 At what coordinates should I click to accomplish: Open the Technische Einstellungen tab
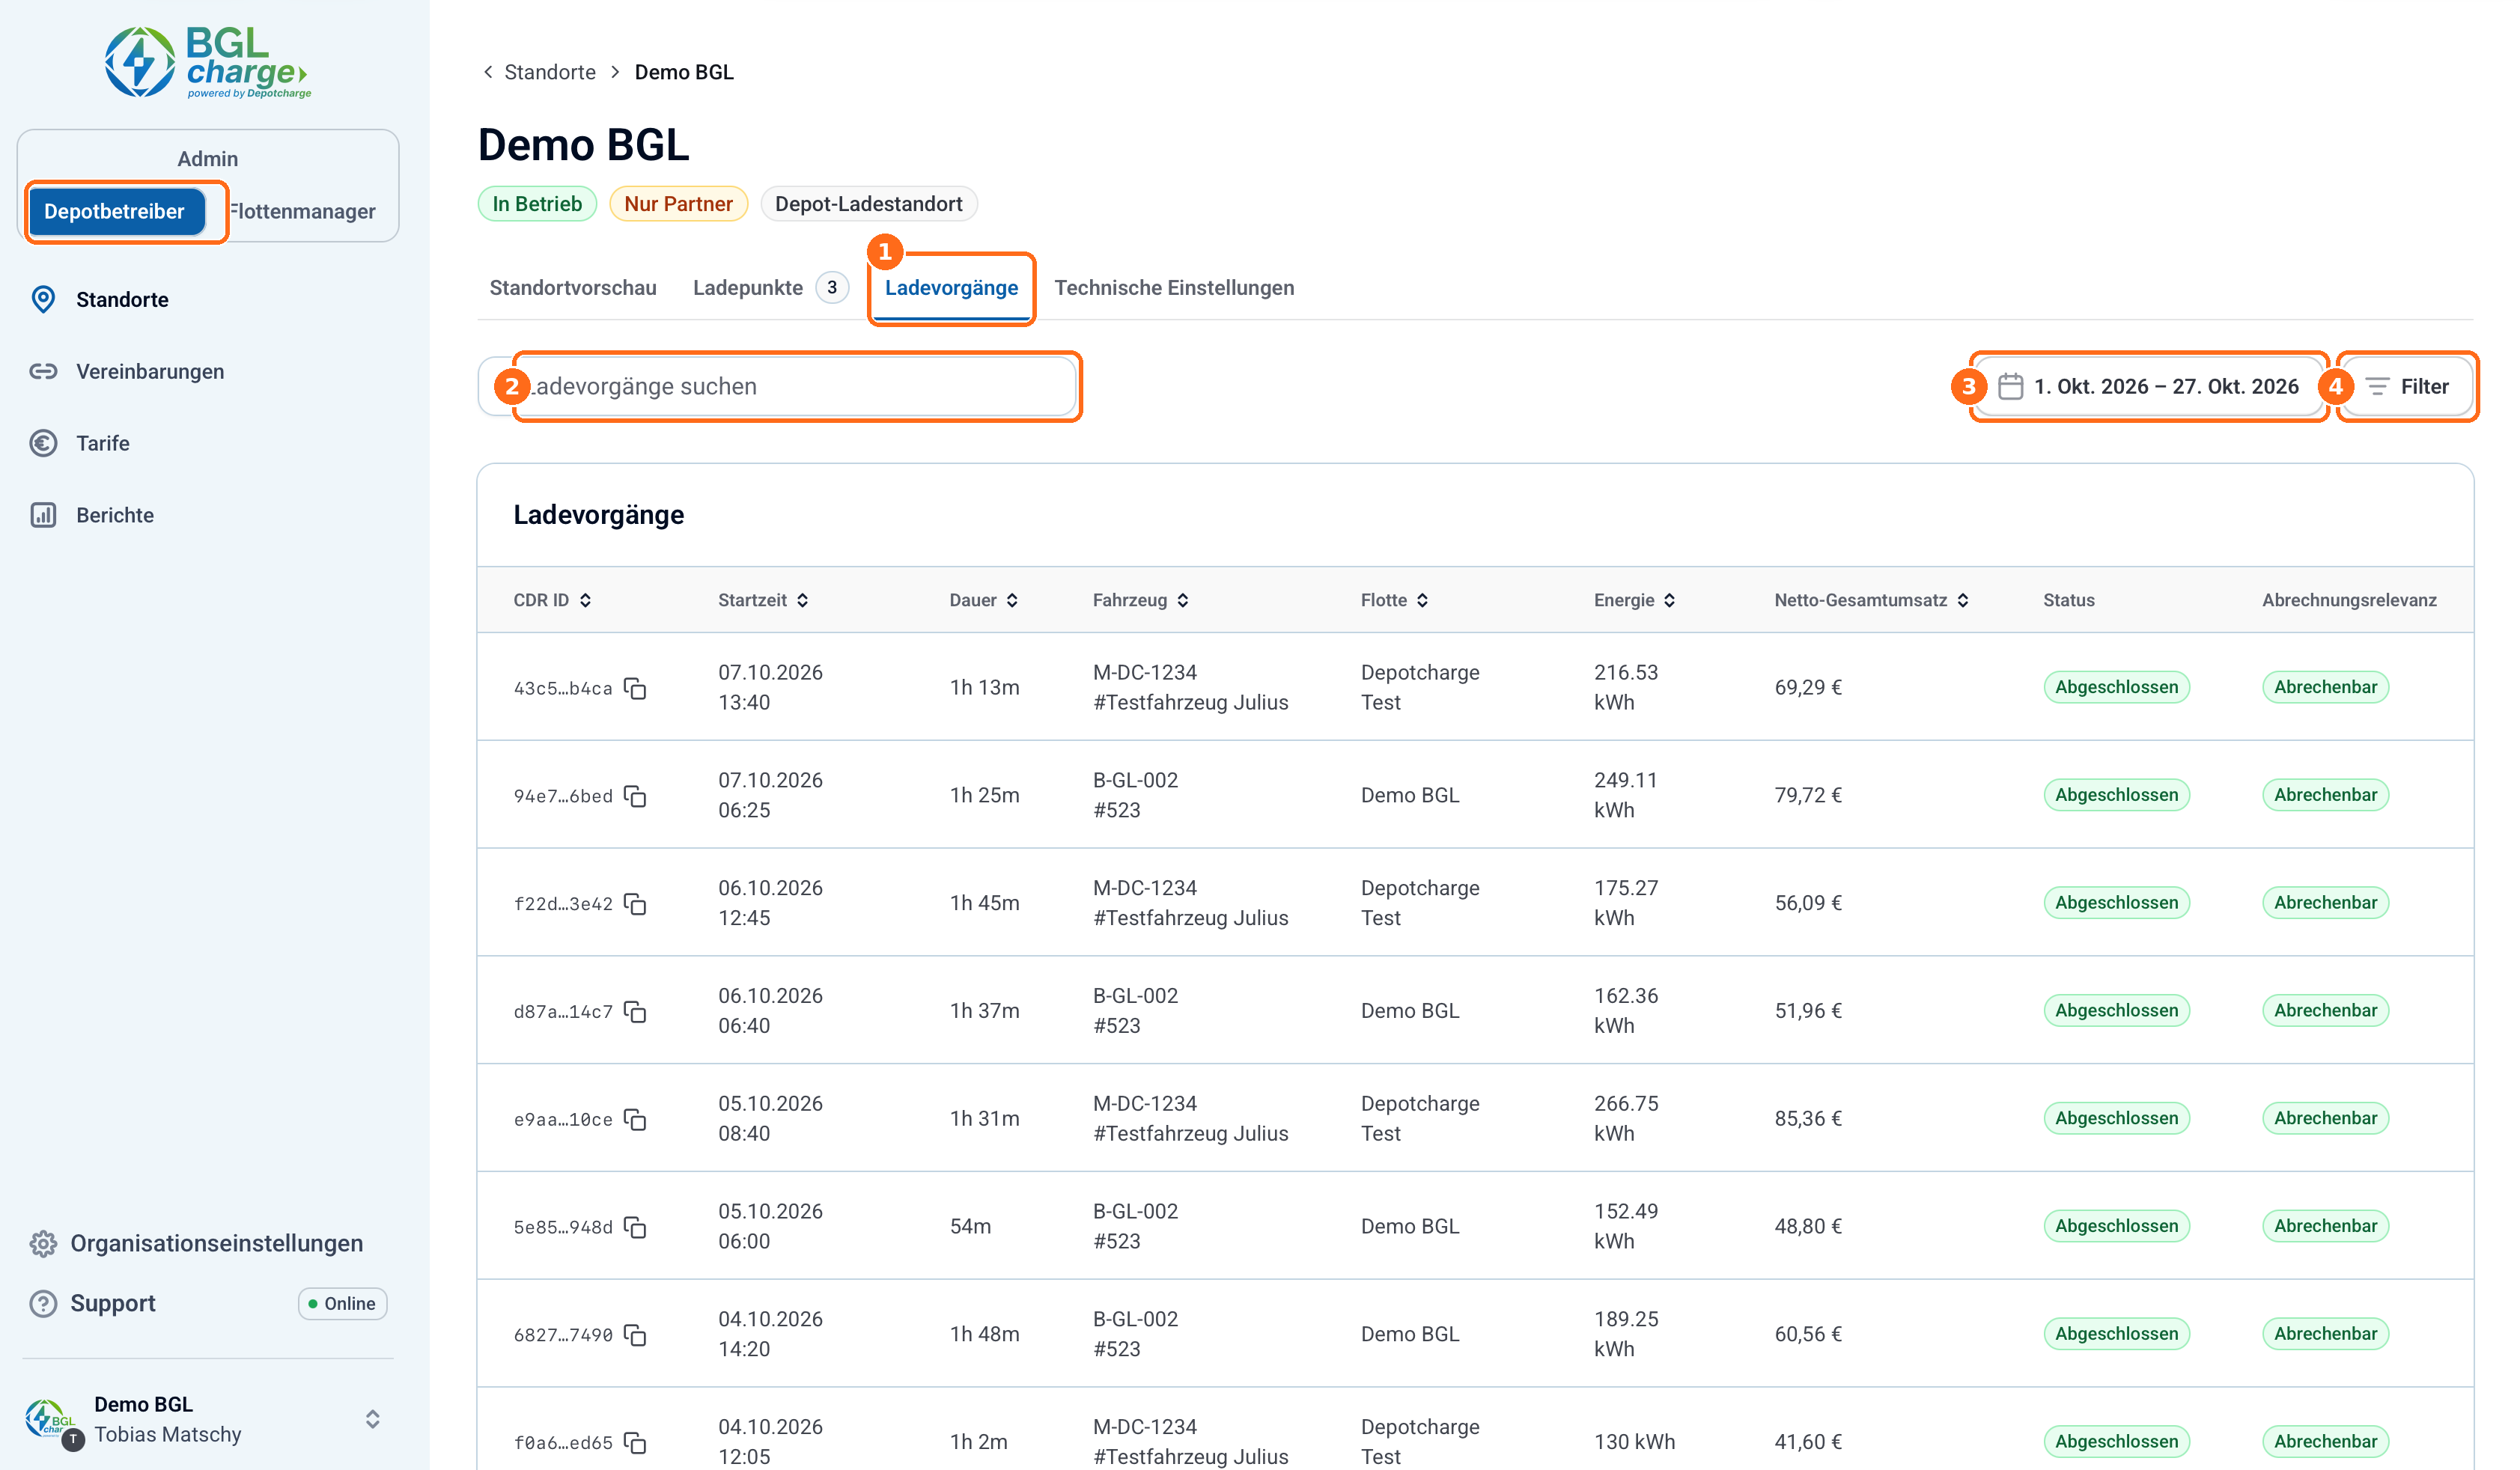pos(1174,288)
